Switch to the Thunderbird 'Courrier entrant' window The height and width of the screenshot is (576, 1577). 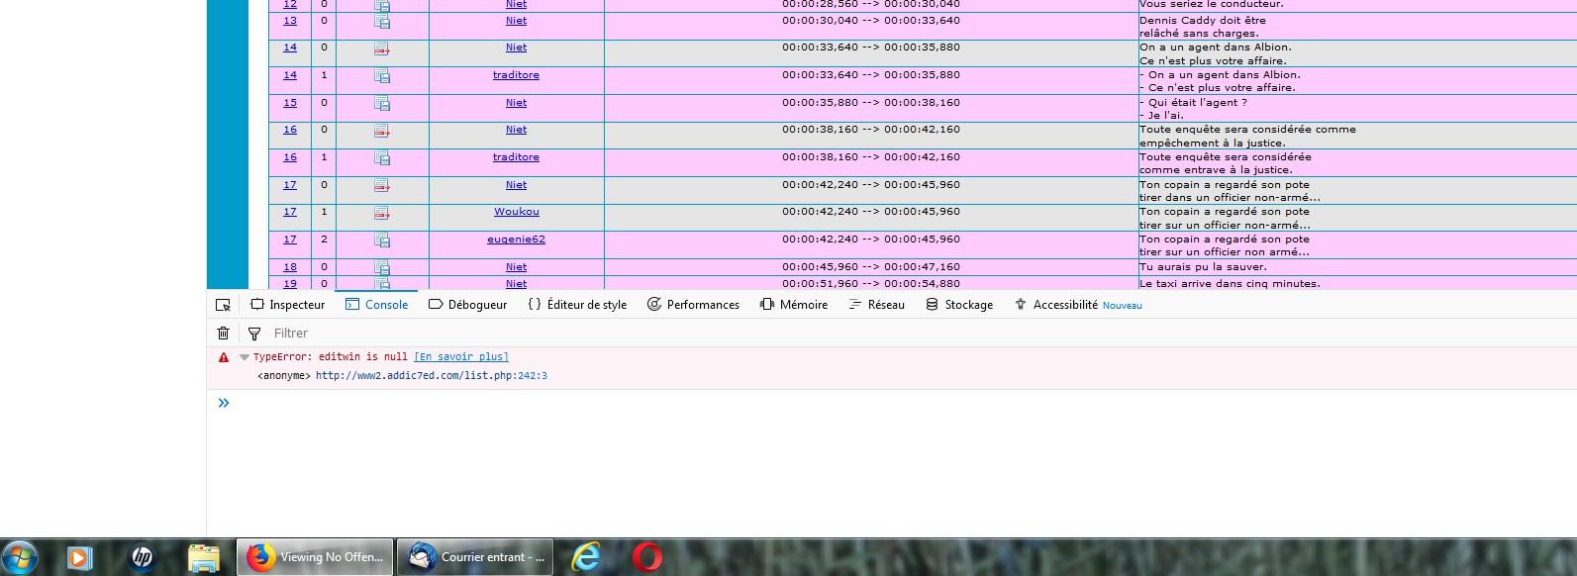tap(475, 557)
